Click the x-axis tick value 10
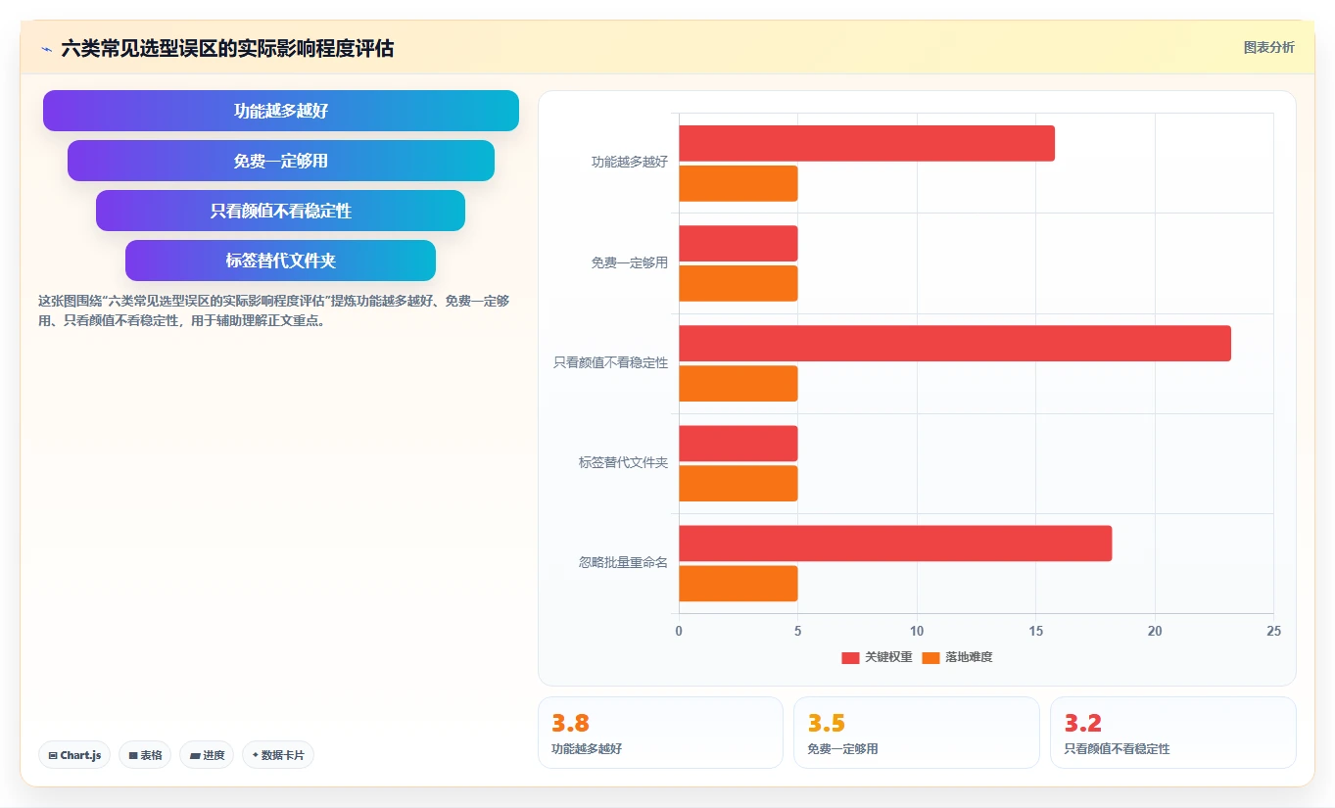Screen dimensions: 1335x808 point(917,631)
